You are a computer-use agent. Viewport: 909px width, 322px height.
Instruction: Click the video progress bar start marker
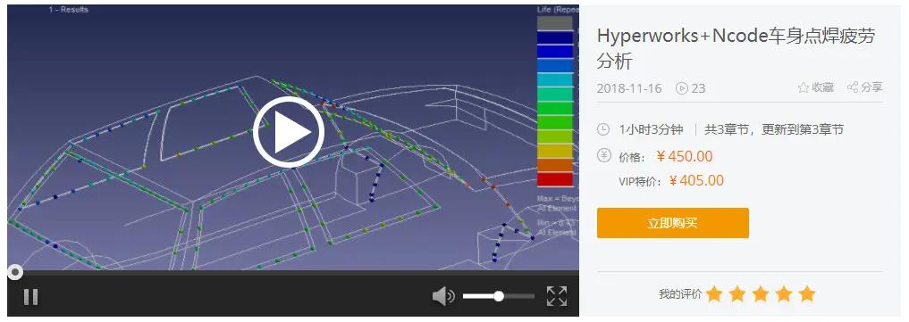coord(15,272)
